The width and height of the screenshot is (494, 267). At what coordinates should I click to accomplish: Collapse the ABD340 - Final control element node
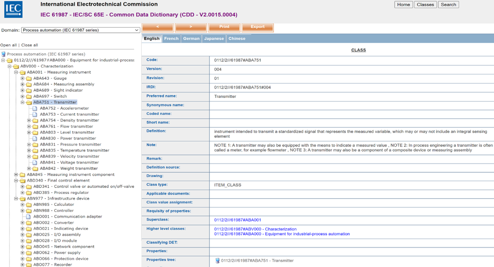pyautogui.click(x=16, y=181)
